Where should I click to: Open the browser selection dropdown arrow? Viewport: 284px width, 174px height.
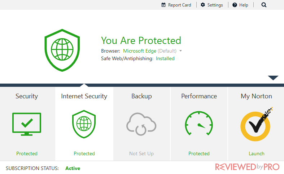[180, 51]
